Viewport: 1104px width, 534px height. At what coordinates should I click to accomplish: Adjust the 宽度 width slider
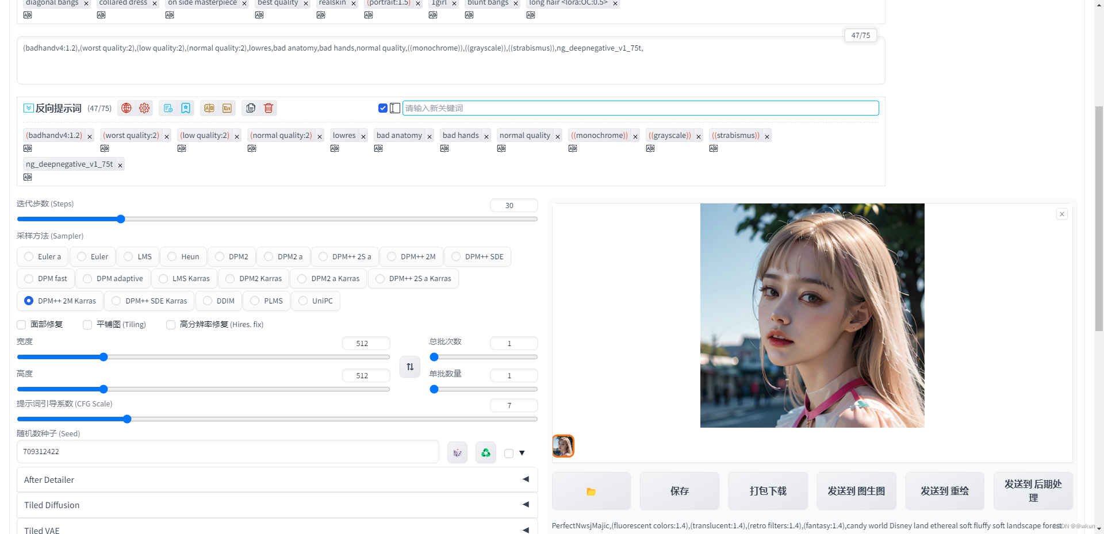click(x=204, y=357)
